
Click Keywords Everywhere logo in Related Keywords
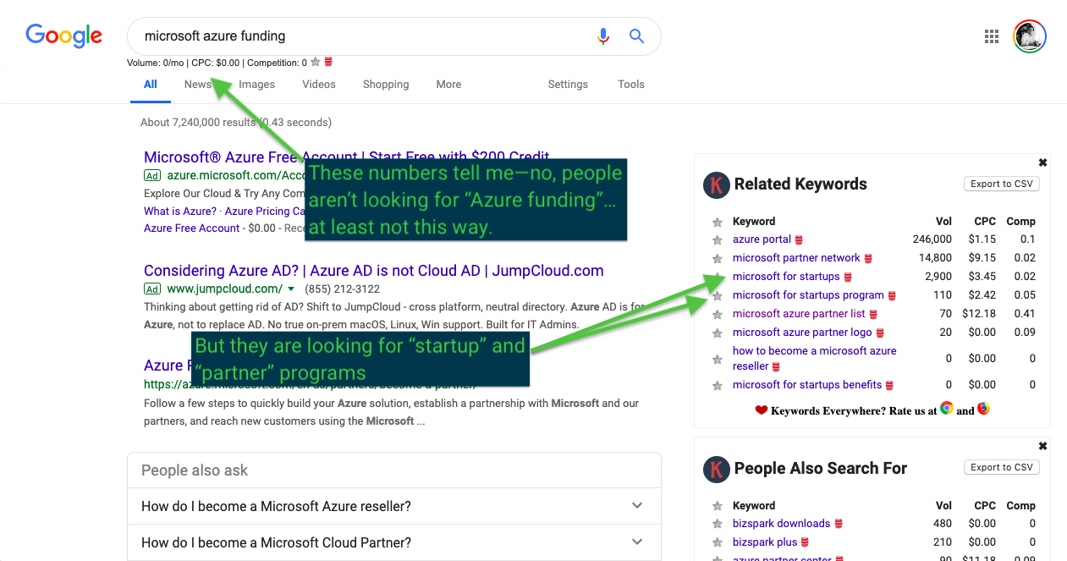(717, 184)
